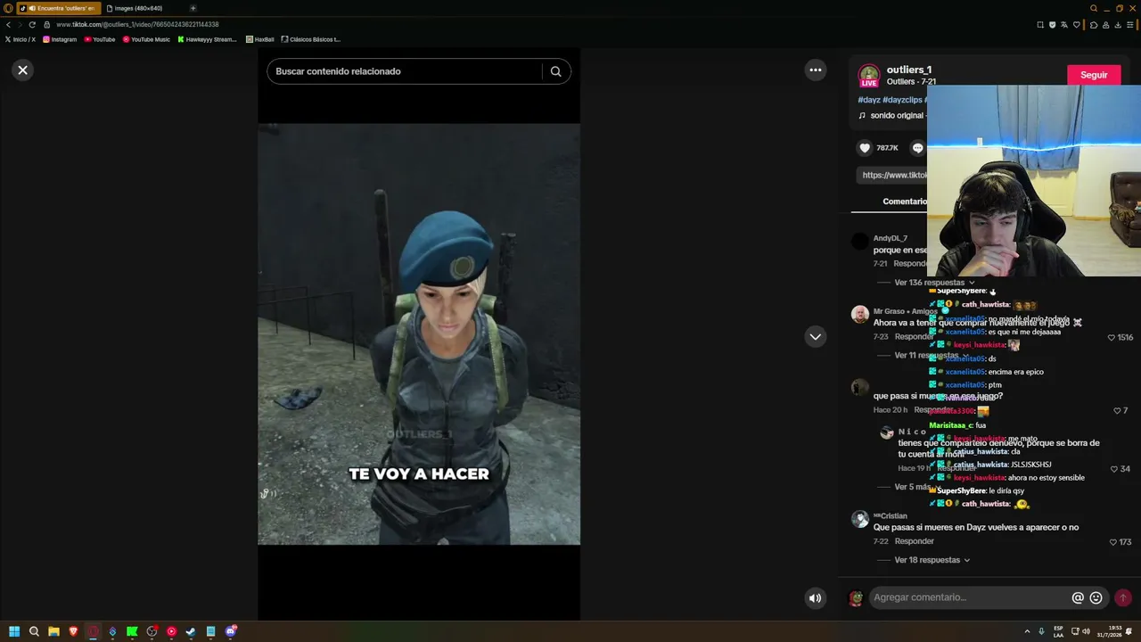
Task: Open the three-dot more options menu
Action: pyautogui.click(x=815, y=70)
